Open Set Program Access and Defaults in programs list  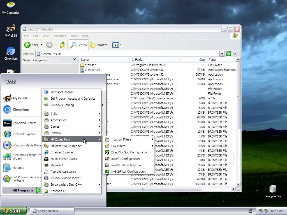(x=72, y=99)
